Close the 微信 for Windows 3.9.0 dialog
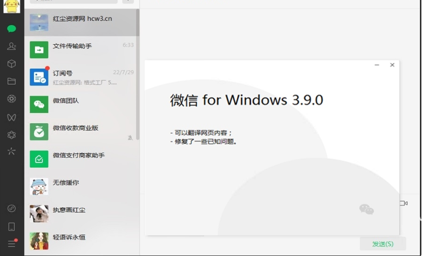The width and height of the screenshot is (423, 256). point(392,65)
